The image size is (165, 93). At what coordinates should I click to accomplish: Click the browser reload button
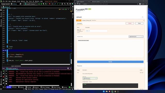click(80, 4)
